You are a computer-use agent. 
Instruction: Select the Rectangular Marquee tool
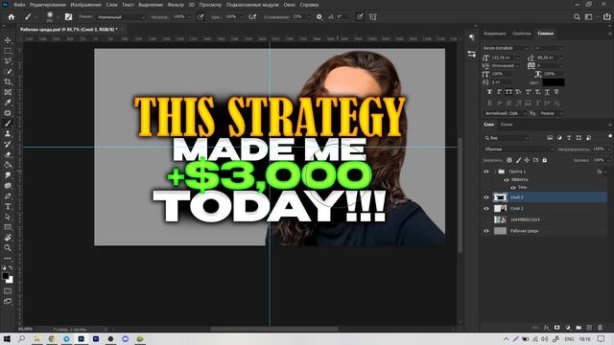pyautogui.click(x=8, y=51)
